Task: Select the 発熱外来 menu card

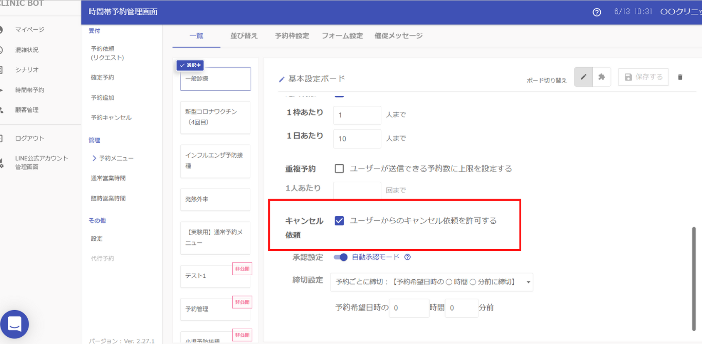Action: click(215, 199)
